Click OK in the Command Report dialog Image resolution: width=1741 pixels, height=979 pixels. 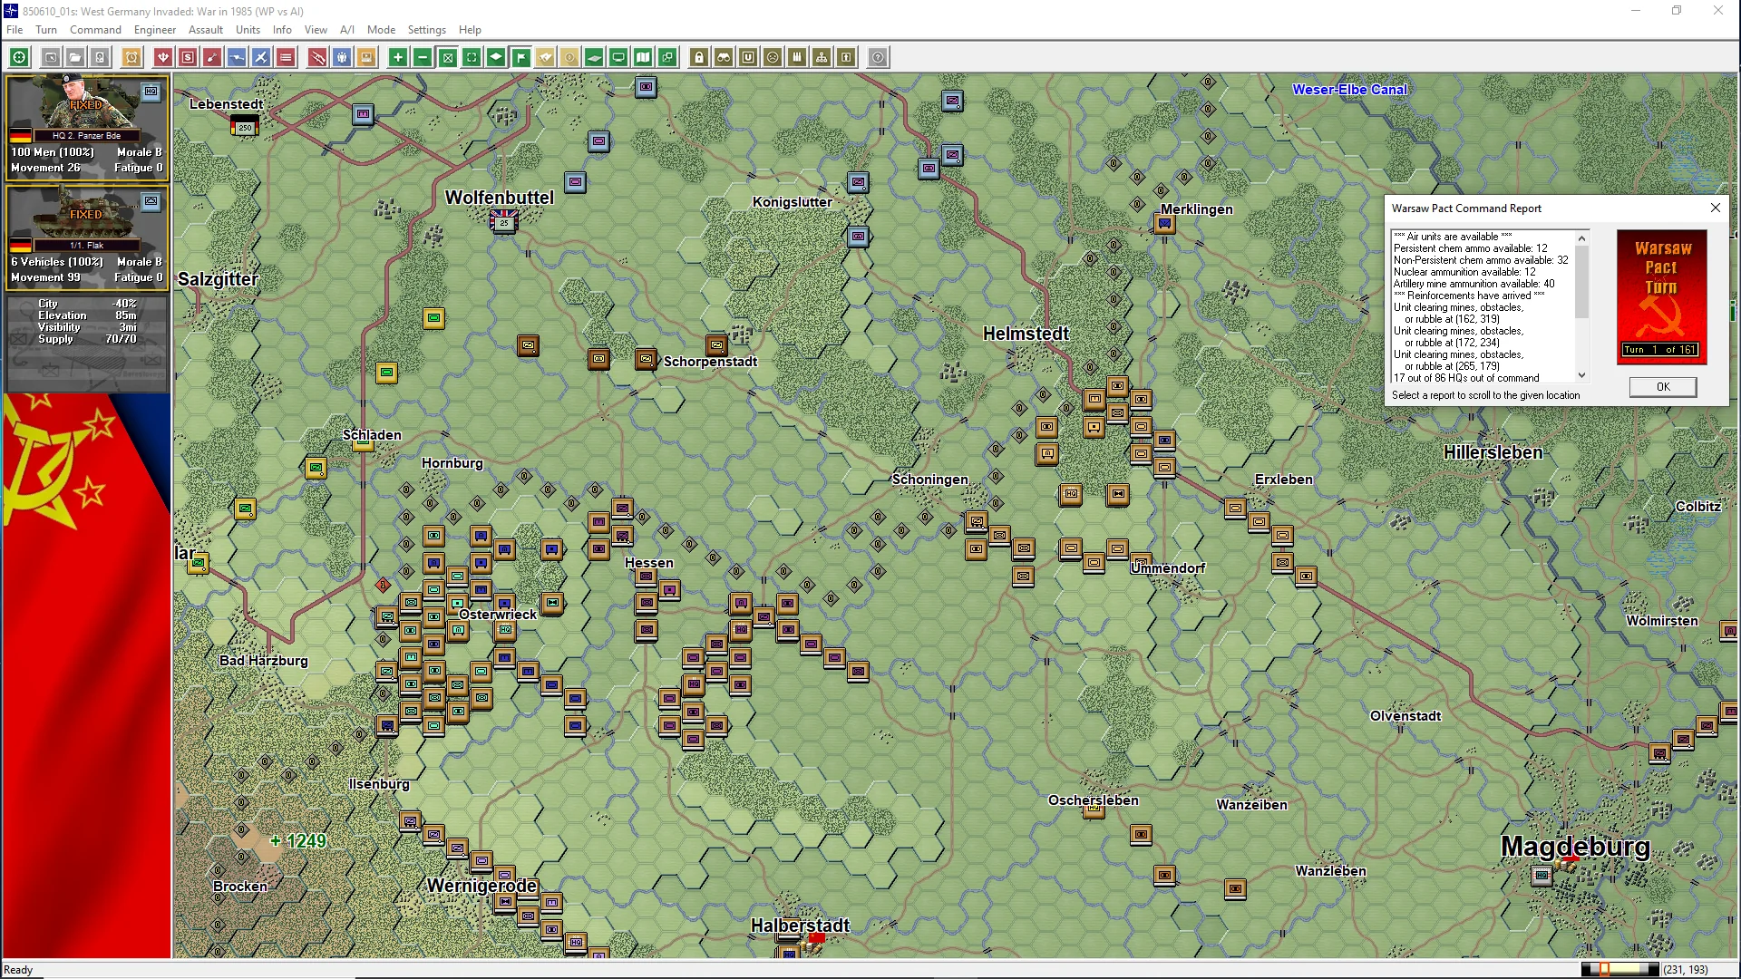tap(1663, 386)
